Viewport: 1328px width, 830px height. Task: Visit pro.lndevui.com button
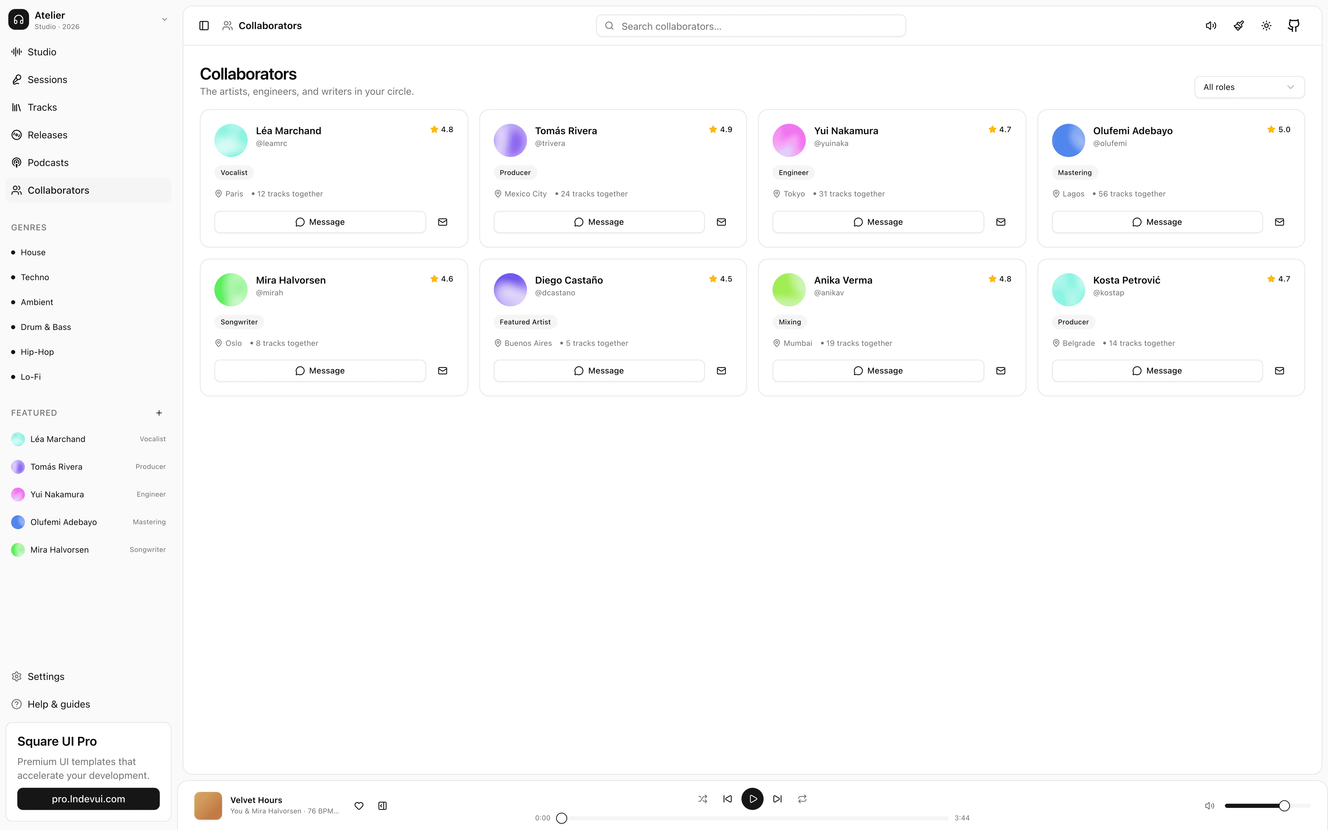[x=88, y=799]
